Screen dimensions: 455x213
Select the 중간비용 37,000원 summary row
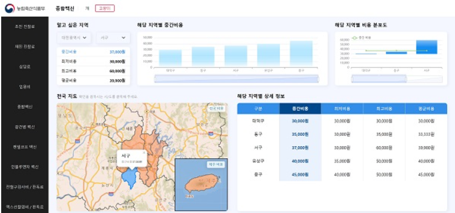click(x=93, y=52)
